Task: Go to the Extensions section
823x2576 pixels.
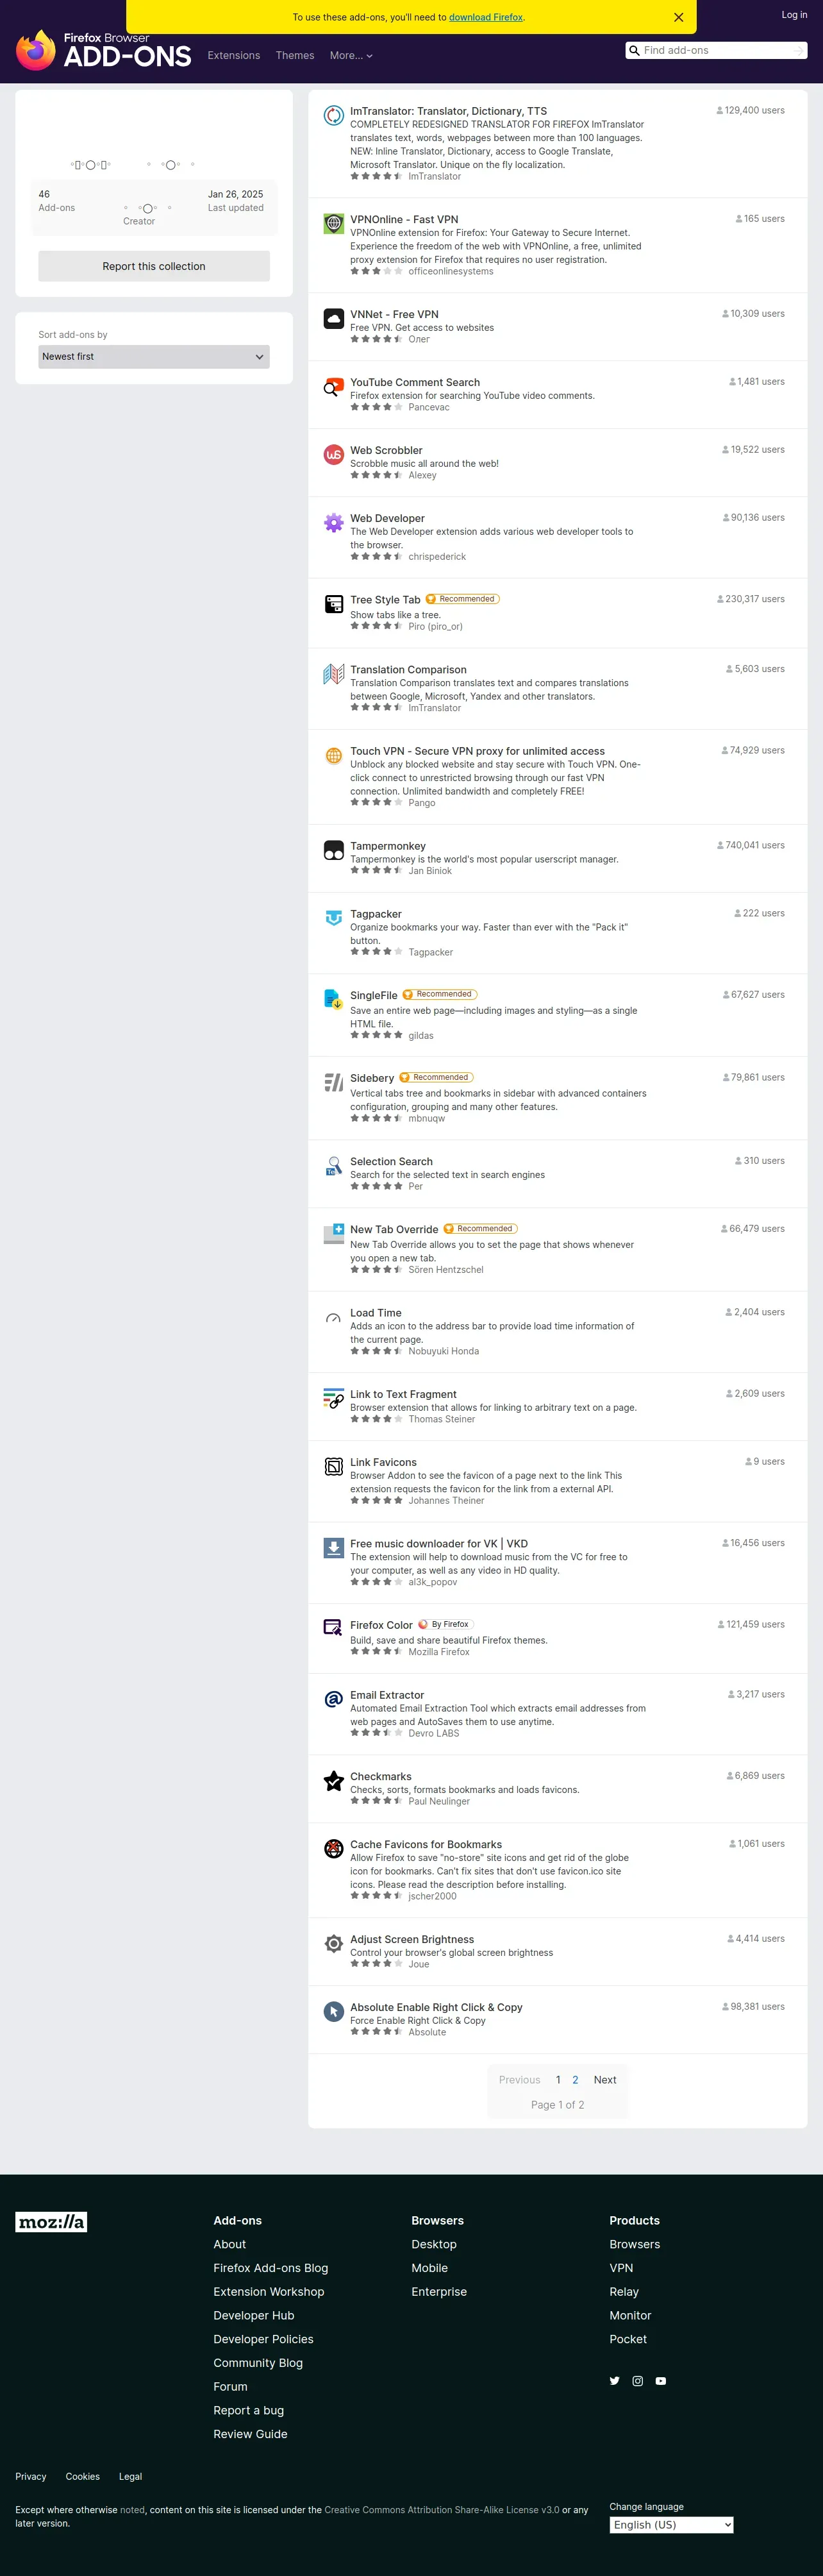Action: click(x=234, y=56)
